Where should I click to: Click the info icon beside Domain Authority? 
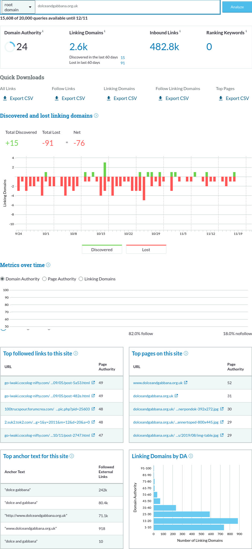(x=43, y=31)
